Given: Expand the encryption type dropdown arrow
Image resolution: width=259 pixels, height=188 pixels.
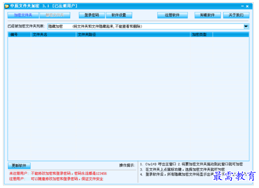Looking at the screenshot, I should point(246,26).
